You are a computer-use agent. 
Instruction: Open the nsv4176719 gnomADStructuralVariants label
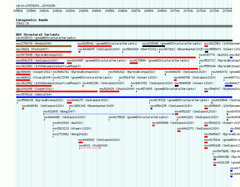pos(179,100)
